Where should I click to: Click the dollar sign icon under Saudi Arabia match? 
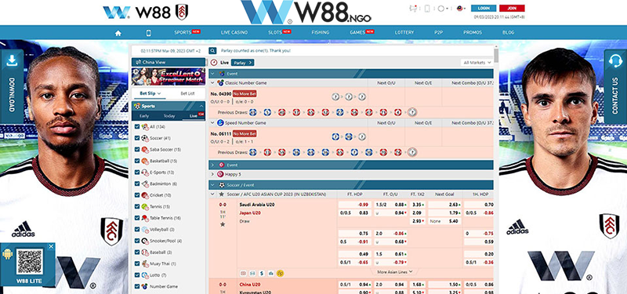pos(262,273)
